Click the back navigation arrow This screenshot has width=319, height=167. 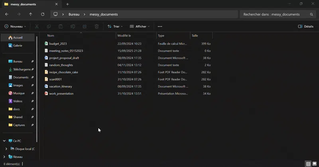[x=7, y=14]
